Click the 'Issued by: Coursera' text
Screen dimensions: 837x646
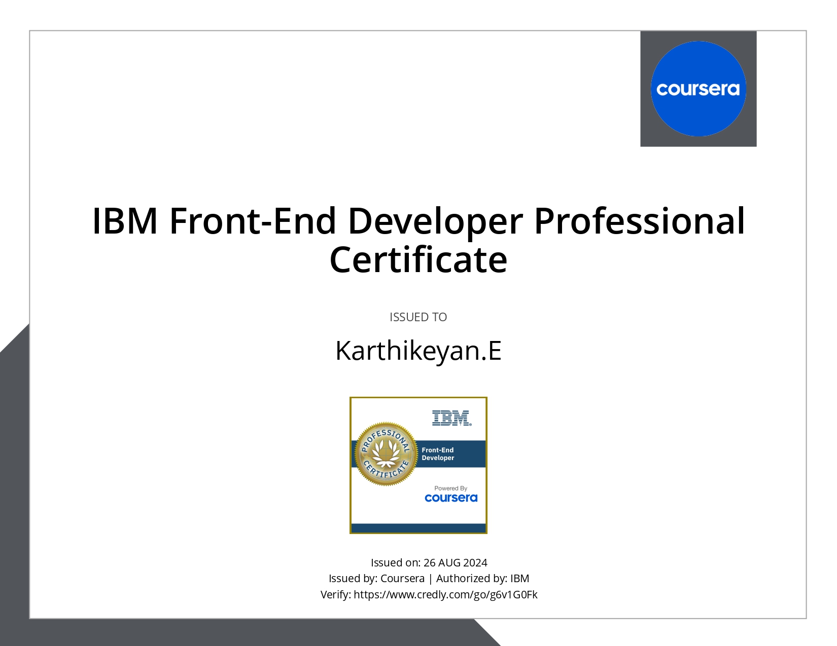coord(376,578)
